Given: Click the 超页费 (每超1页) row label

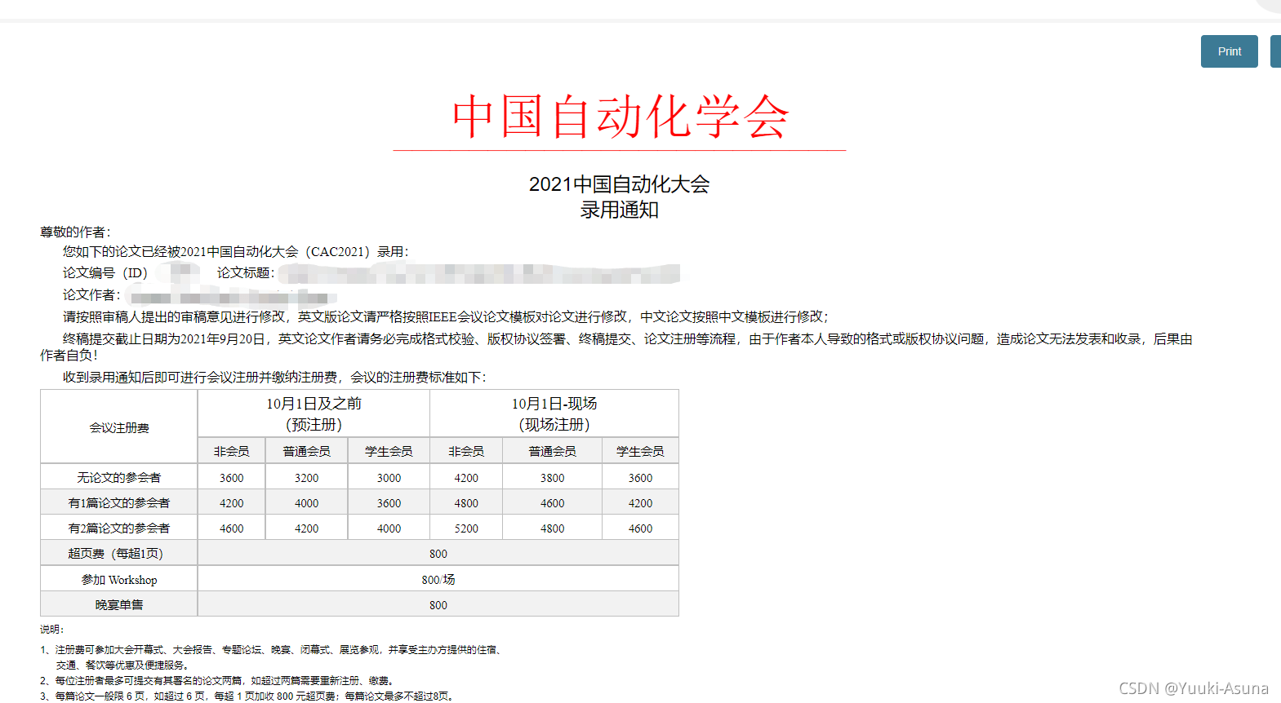Looking at the screenshot, I should [x=119, y=553].
